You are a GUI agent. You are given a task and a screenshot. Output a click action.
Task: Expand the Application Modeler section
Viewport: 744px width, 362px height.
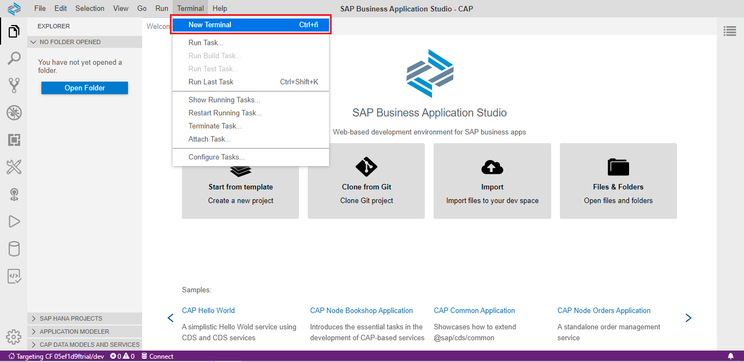pyautogui.click(x=74, y=332)
